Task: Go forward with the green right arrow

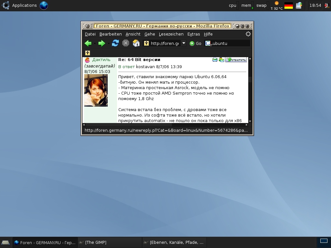Action: pyautogui.click(x=102, y=44)
